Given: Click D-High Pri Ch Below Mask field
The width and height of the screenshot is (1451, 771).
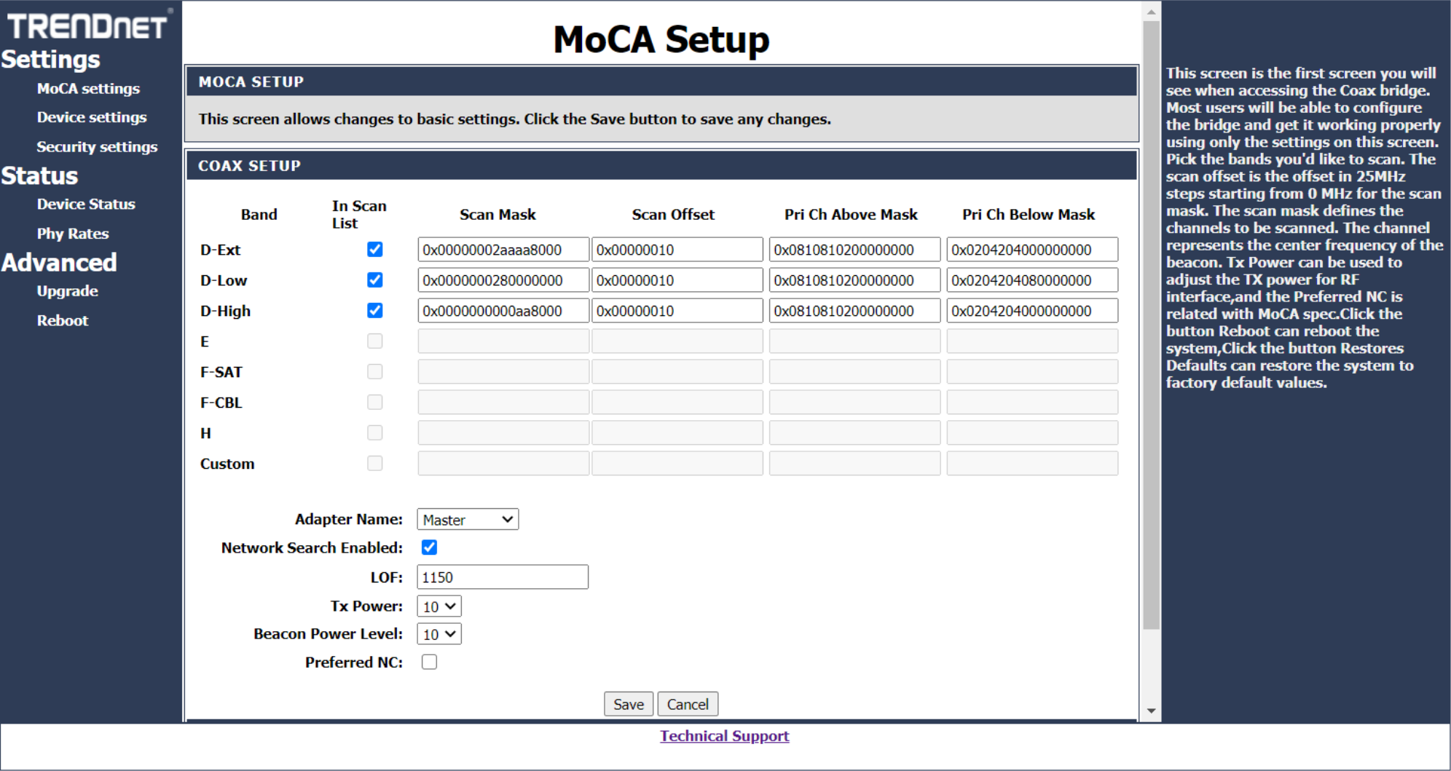Looking at the screenshot, I should [x=1032, y=311].
